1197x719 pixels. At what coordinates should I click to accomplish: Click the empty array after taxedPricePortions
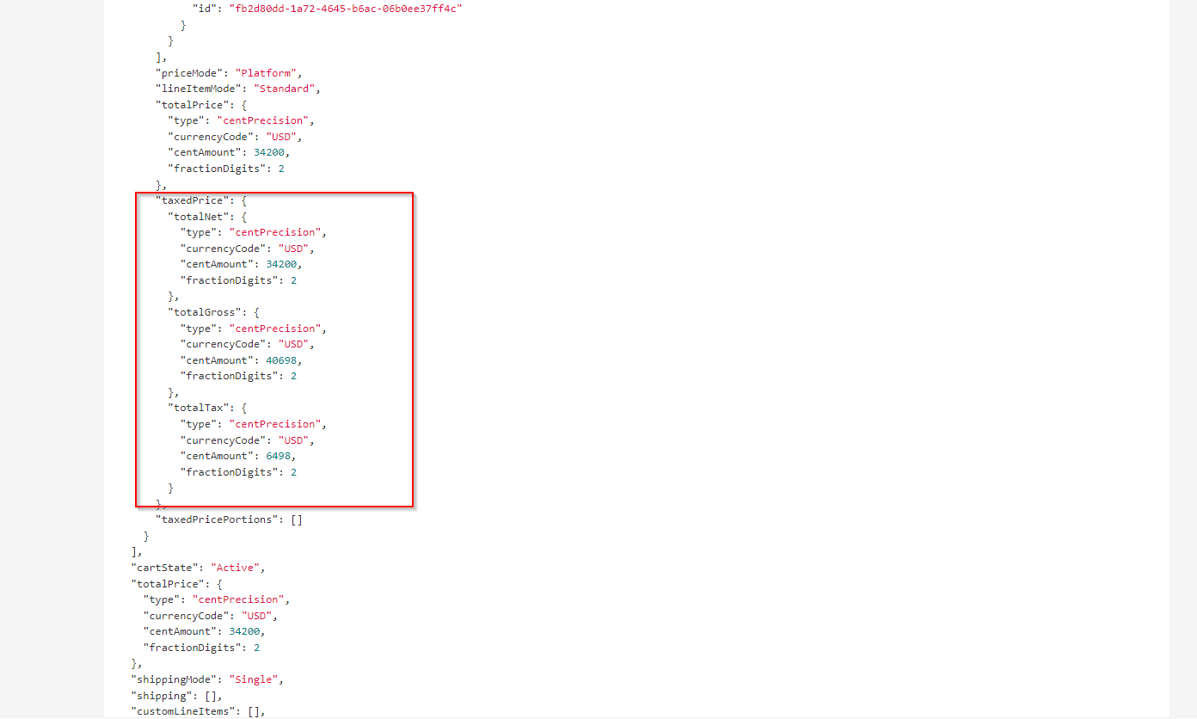296,519
